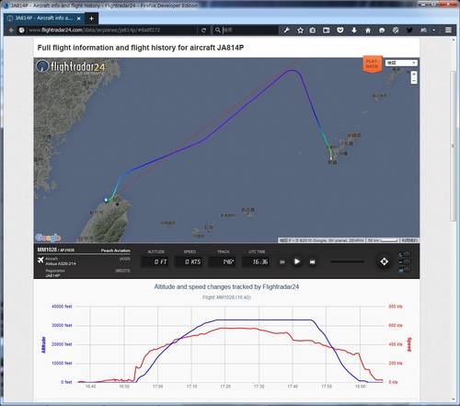Flip the middle toggle switch in playback panel

[405, 261]
